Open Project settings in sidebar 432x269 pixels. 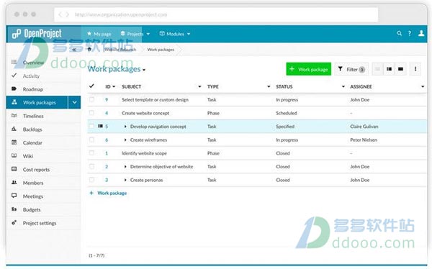point(40,223)
